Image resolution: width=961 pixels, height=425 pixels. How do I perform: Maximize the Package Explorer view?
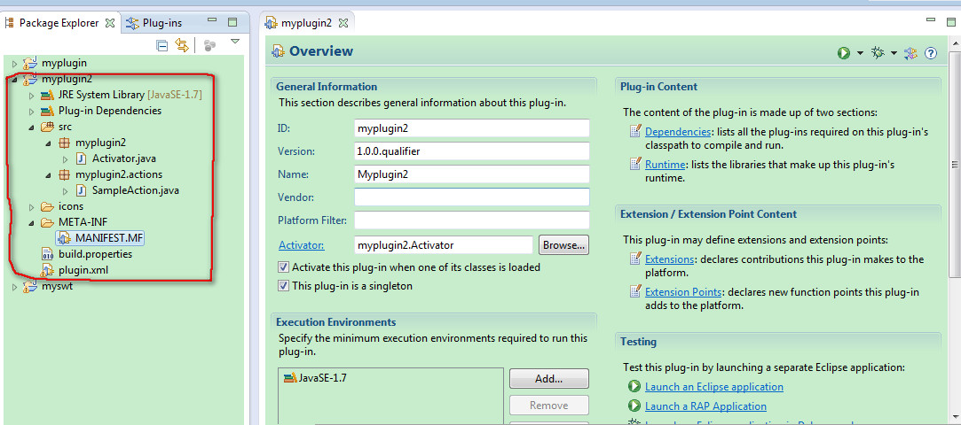[x=232, y=22]
